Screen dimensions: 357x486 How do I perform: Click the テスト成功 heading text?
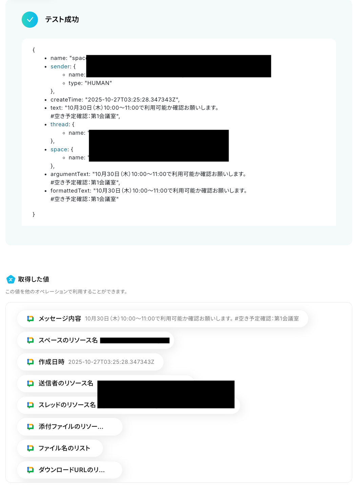62,20
